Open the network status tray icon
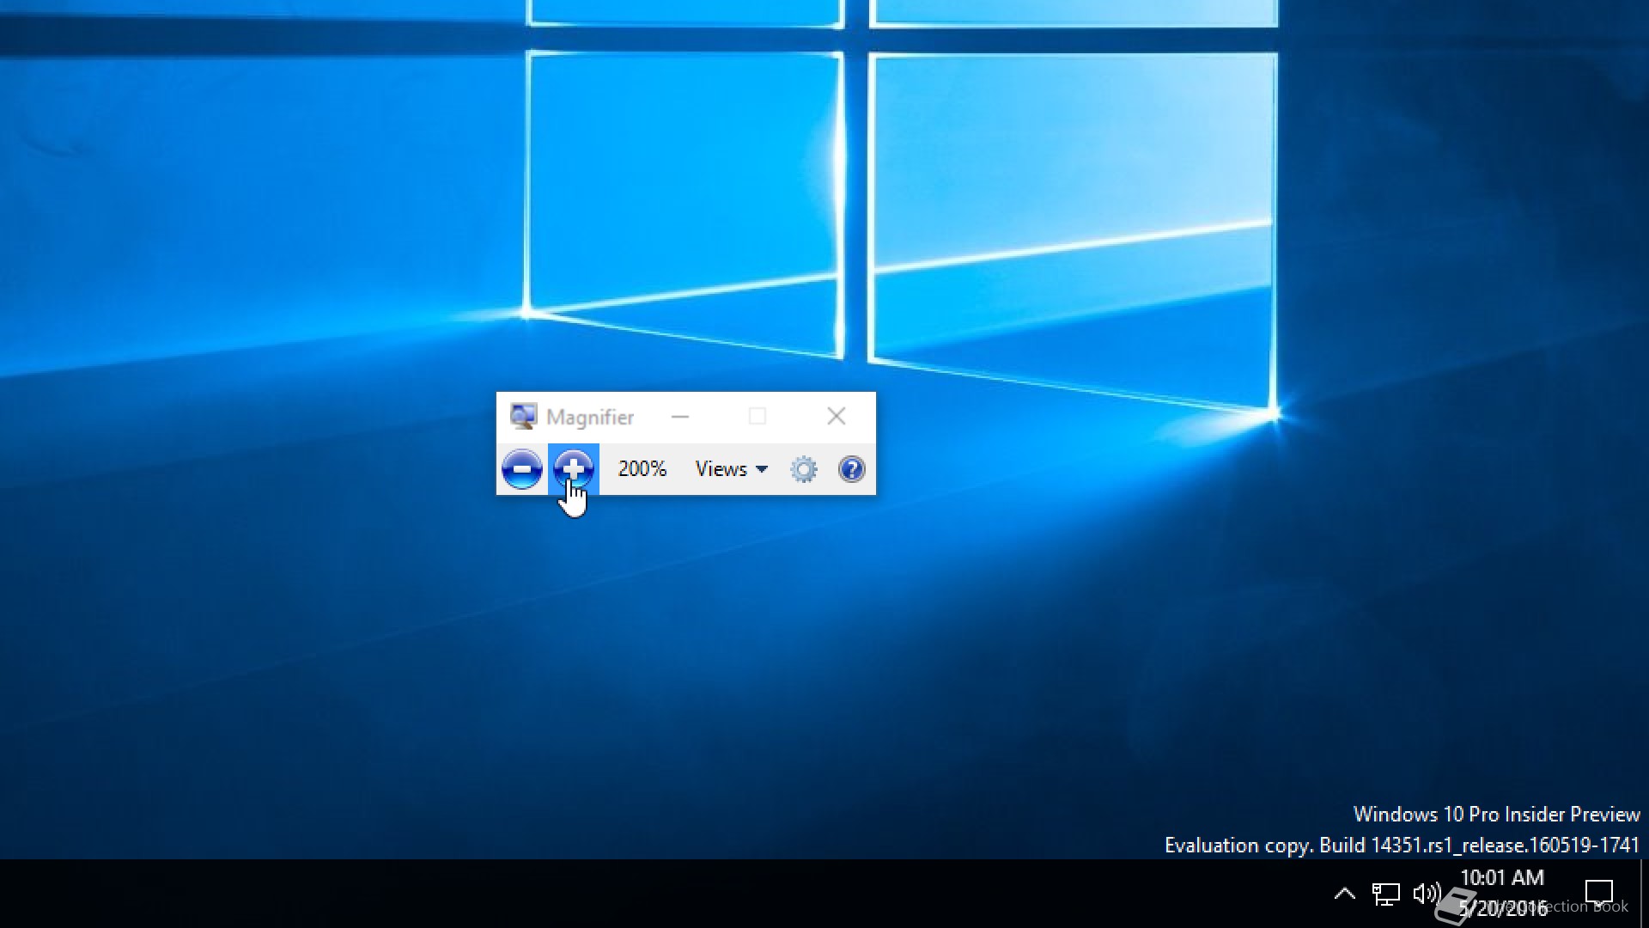Image resolution: width=1649 pixels, height=928 pixels. (1385, 894)
